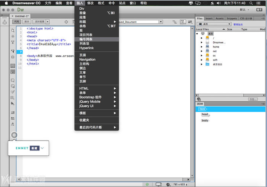The height and width of the screenshot is (187, 267).
Task: Expand the net folder in Files
Action: click(x=202, y=51)
